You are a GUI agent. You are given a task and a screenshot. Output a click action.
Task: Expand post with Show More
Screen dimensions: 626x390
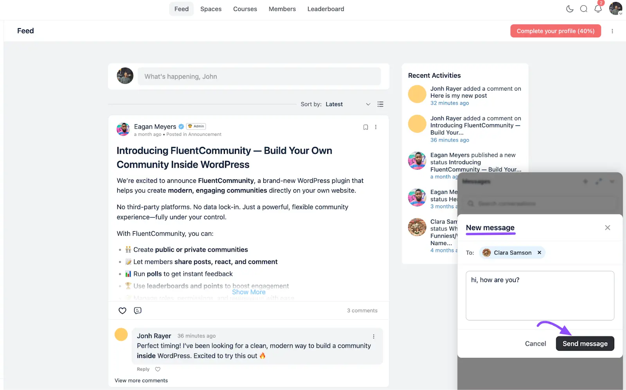(x=249, y=292)
